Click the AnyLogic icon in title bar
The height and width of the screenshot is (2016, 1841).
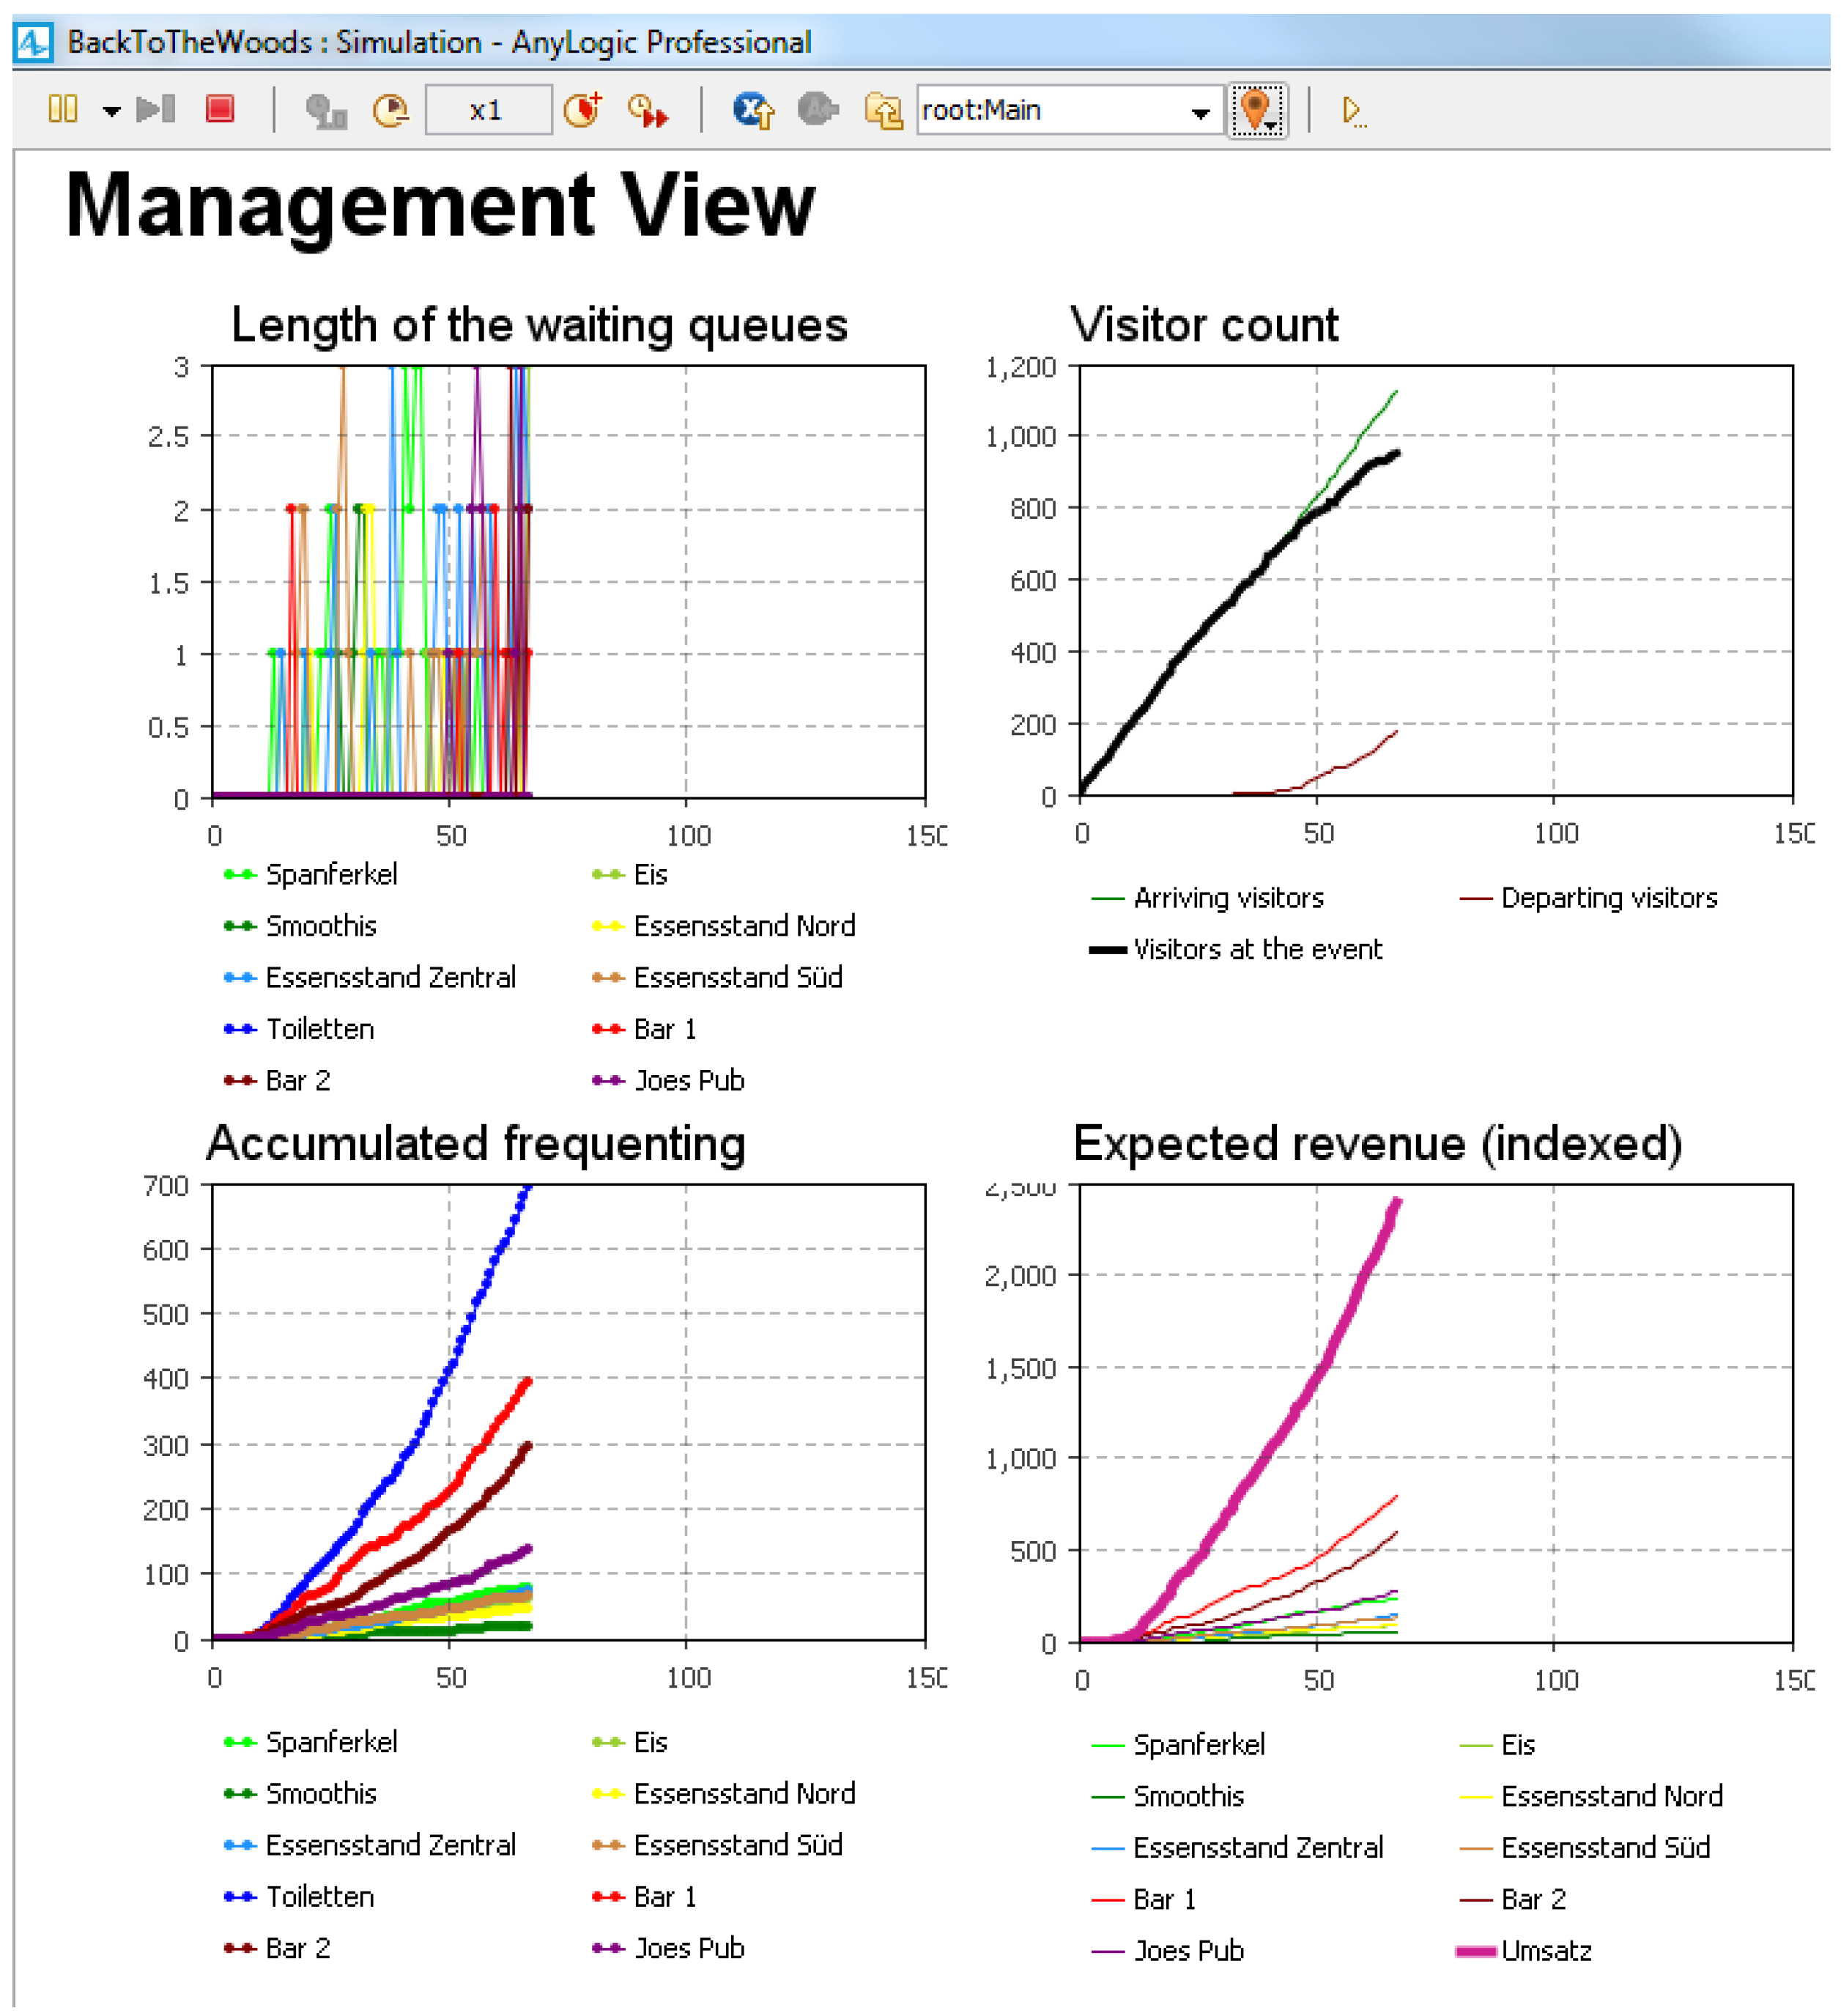33,42
